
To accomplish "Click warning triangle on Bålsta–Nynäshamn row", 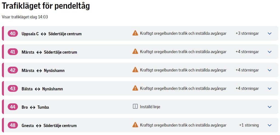I will 135,88.
